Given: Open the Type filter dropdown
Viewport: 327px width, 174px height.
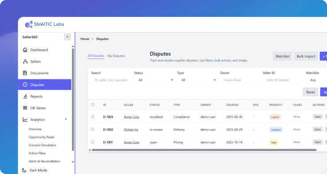Looking at the screenshot, I should point(197,80).
